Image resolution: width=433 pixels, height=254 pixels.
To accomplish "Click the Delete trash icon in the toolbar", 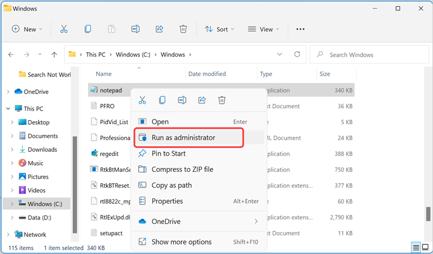I will (x=183, y=29).
